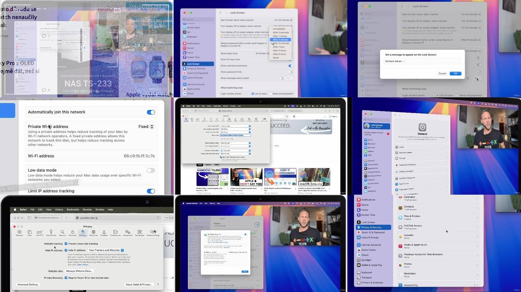
Task: Toggle Hide IP address checkbox in Safari Privacy
Action: (66, 250)
